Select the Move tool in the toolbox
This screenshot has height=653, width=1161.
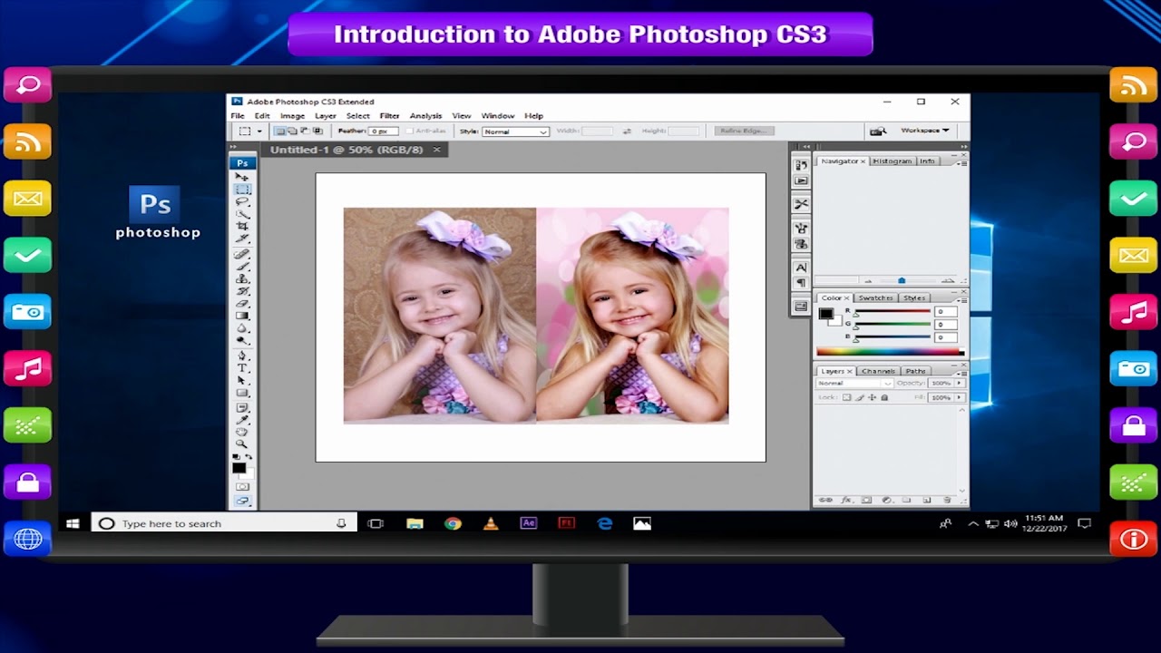tap(242, 177)
